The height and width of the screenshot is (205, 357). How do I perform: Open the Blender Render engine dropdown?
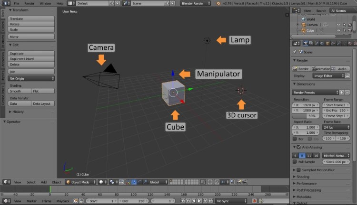point(195,3)
